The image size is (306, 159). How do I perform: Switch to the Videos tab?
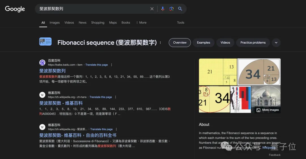[x=69, y=23]
